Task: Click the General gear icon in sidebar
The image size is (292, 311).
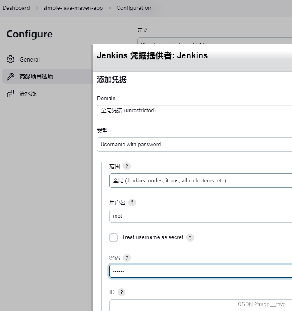Action: point(10,59)
